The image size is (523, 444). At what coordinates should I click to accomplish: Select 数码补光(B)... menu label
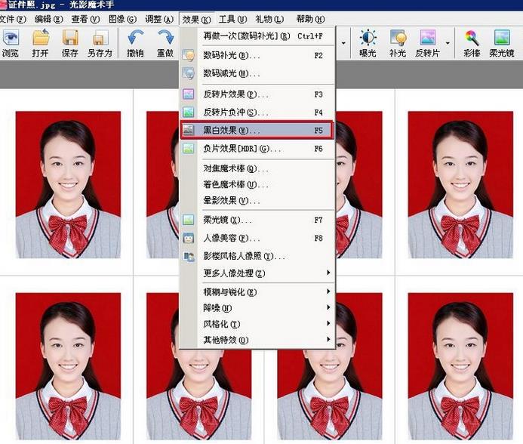[232, 55]
